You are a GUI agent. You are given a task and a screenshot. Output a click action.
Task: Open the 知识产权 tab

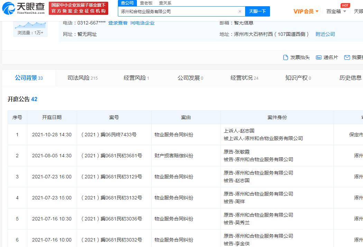click(x=298, y=78)
